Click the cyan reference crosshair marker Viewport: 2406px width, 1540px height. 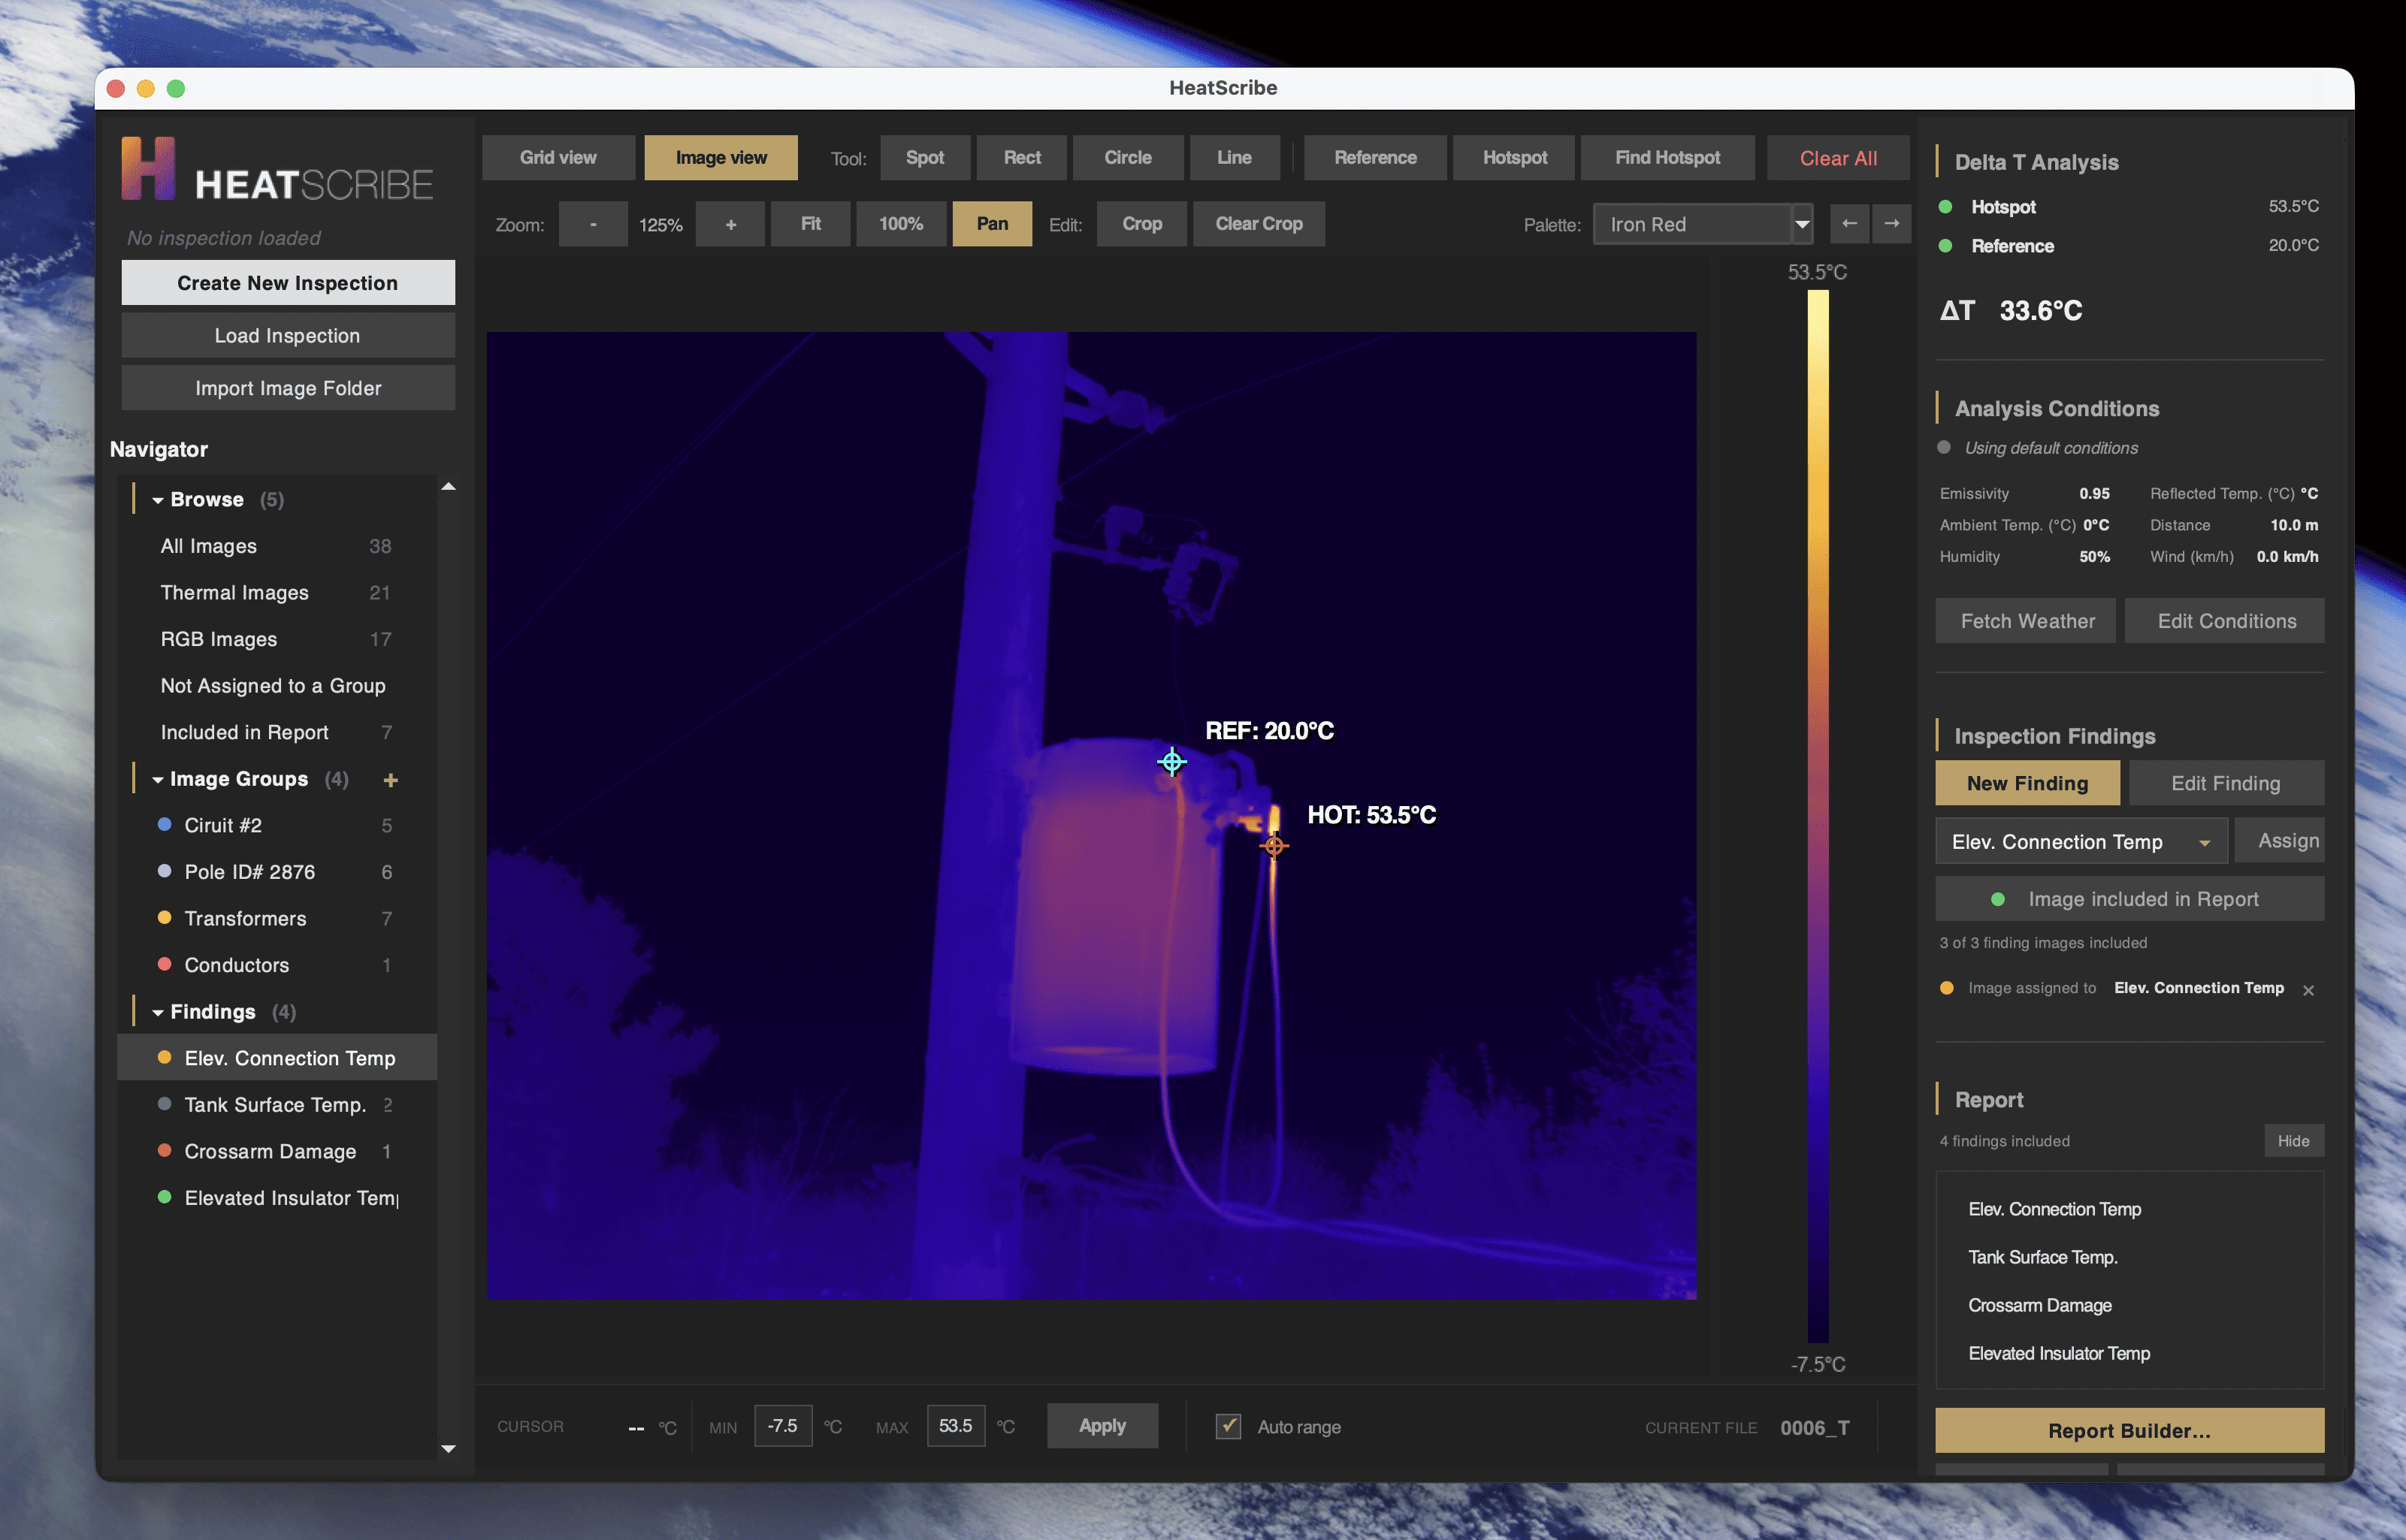pos(1172,762)
